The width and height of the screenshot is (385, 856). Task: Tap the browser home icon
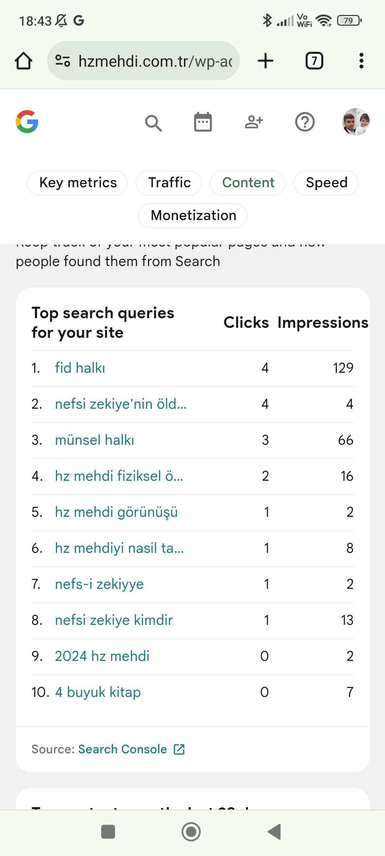(24, 61)
